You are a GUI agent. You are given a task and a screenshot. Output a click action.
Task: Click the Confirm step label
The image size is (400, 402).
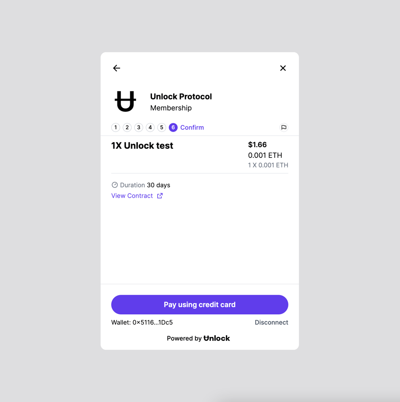192,127
